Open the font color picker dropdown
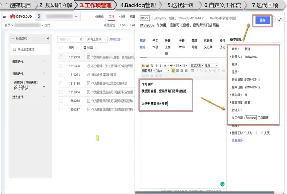The image size is (287, 194). (x=168, y=65)
